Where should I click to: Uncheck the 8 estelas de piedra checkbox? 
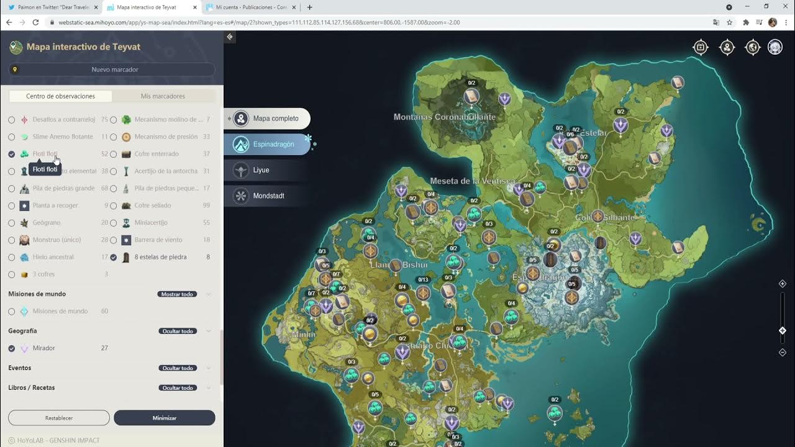click(114, 257)
